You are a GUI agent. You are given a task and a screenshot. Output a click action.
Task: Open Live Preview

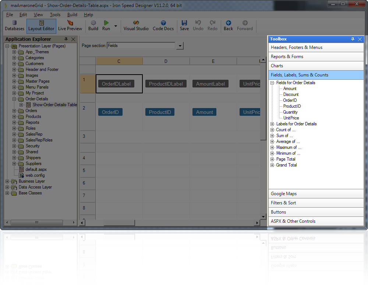coord(70,26)
